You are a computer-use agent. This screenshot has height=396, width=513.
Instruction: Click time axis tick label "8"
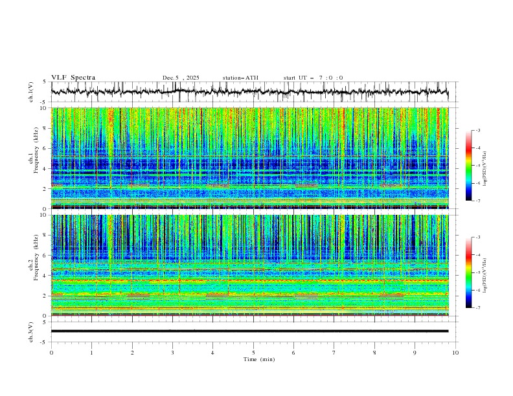pos(374,353)
